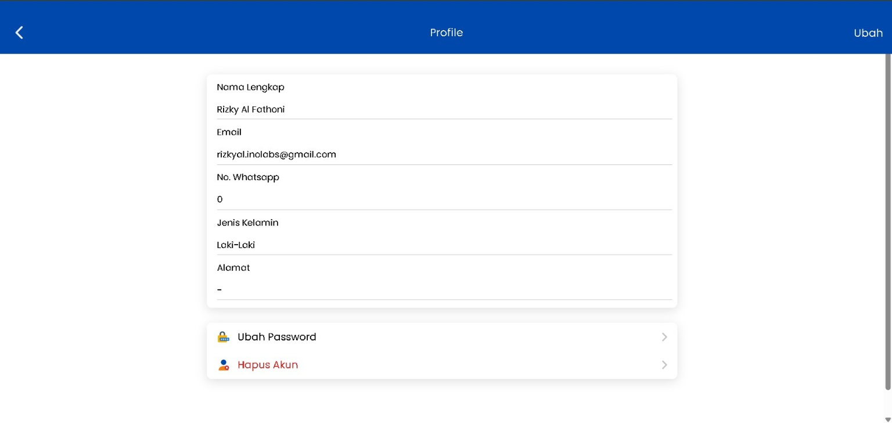Click the user-delete icon beside Hapus Akun
The height and width of the screenshot is (423, 892).
tap(223, 365)
